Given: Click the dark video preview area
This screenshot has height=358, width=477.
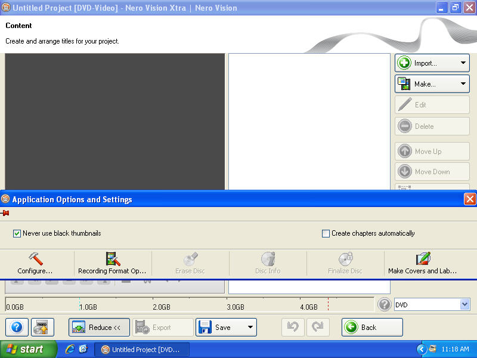Looking at the screenshot, I should pyautogui.click(x=114, y=122).
